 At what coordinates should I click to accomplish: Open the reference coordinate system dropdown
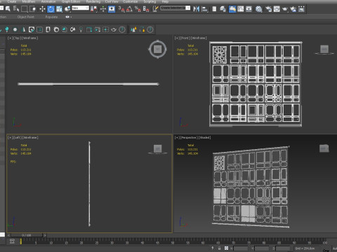[x=80, y=8]
